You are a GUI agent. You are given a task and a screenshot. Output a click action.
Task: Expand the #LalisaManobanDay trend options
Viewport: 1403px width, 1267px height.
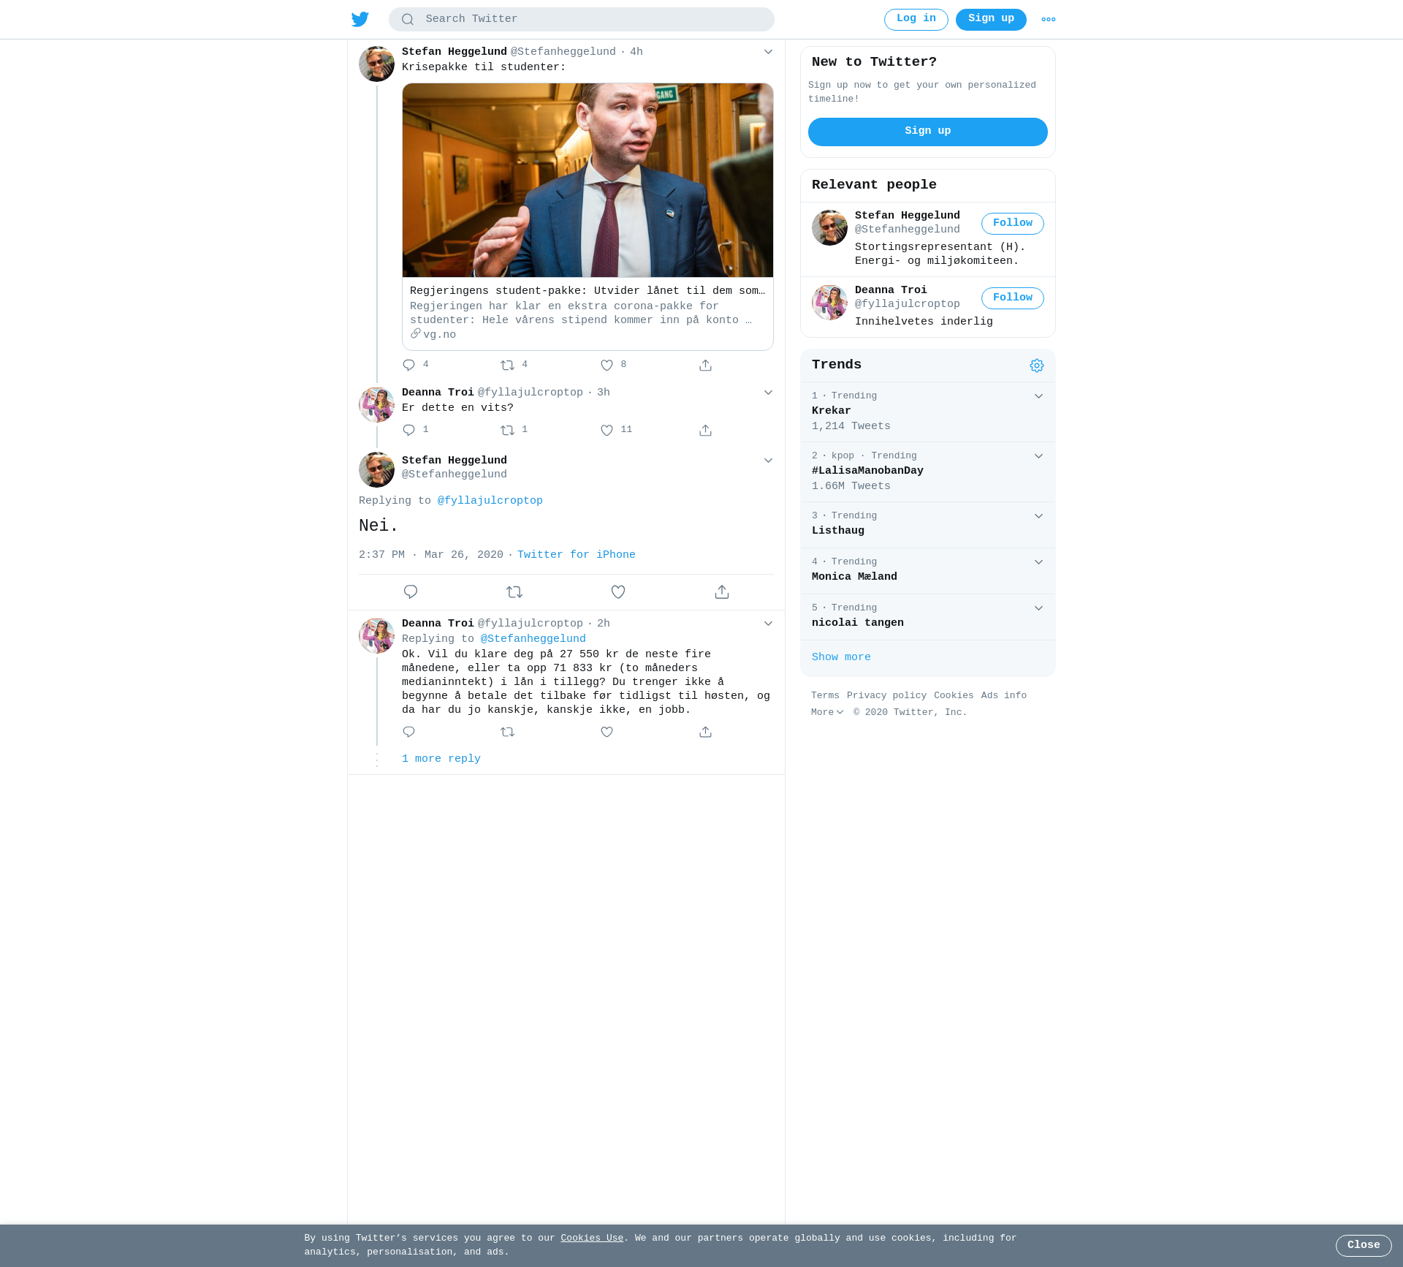pyautogui.click(x=1038, y=456)
